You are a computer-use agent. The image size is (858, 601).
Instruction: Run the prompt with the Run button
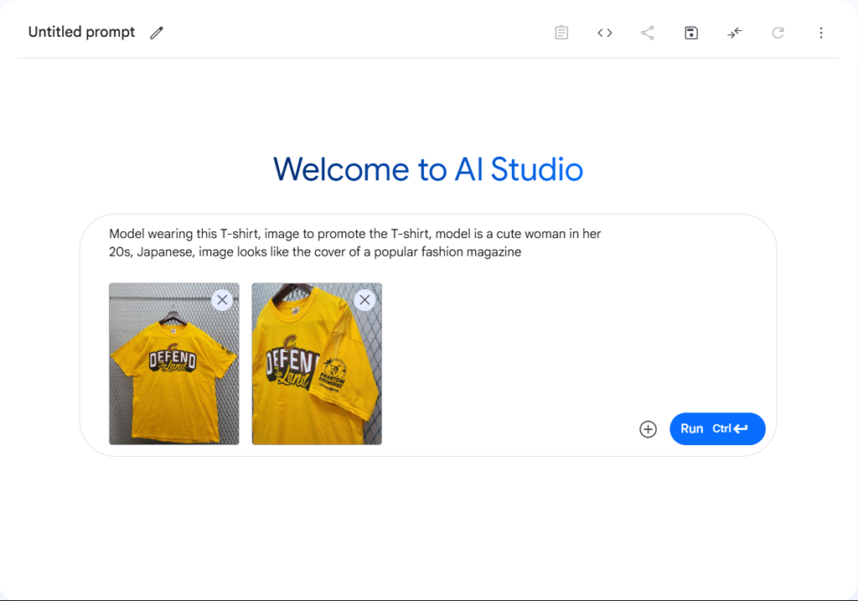(x=717, y=428)
